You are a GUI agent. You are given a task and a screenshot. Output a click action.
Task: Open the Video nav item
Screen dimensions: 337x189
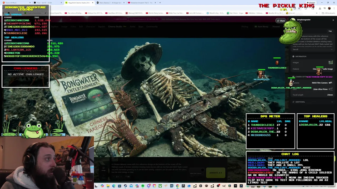[x=73, y=27]
